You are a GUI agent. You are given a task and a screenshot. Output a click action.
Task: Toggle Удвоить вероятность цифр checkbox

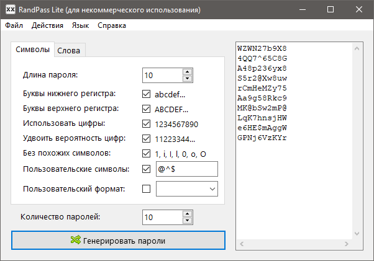(x=146, y=139)
